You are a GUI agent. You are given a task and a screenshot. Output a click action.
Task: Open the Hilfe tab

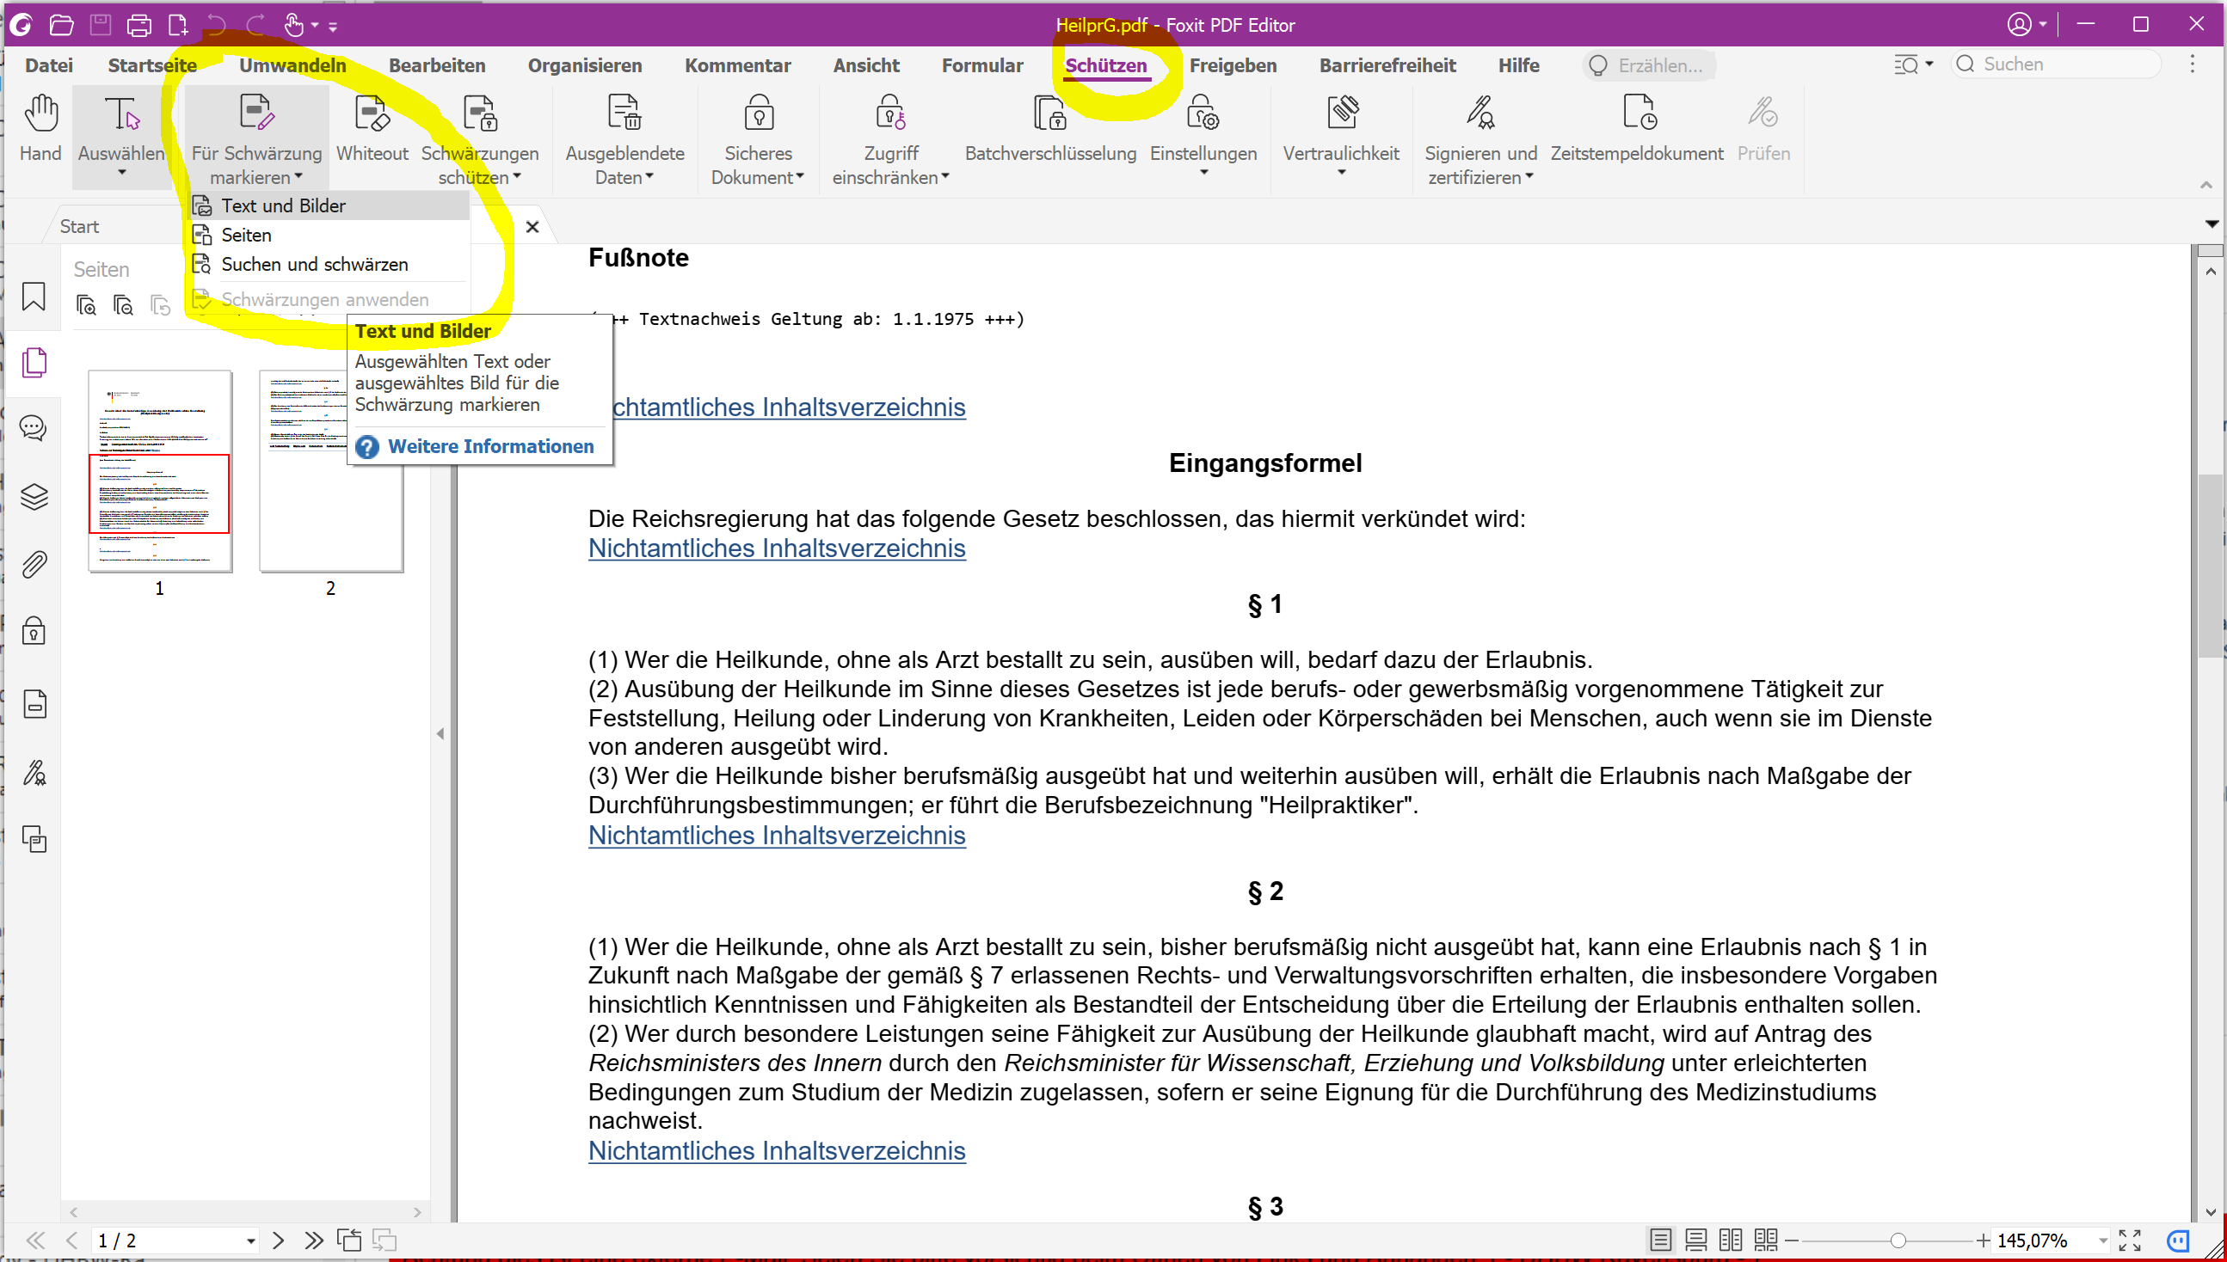[1518, 65]
